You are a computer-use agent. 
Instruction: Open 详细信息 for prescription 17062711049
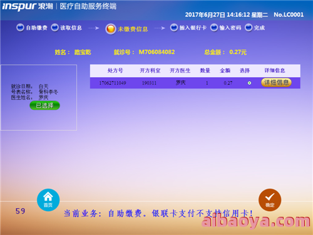coord(276,83)
